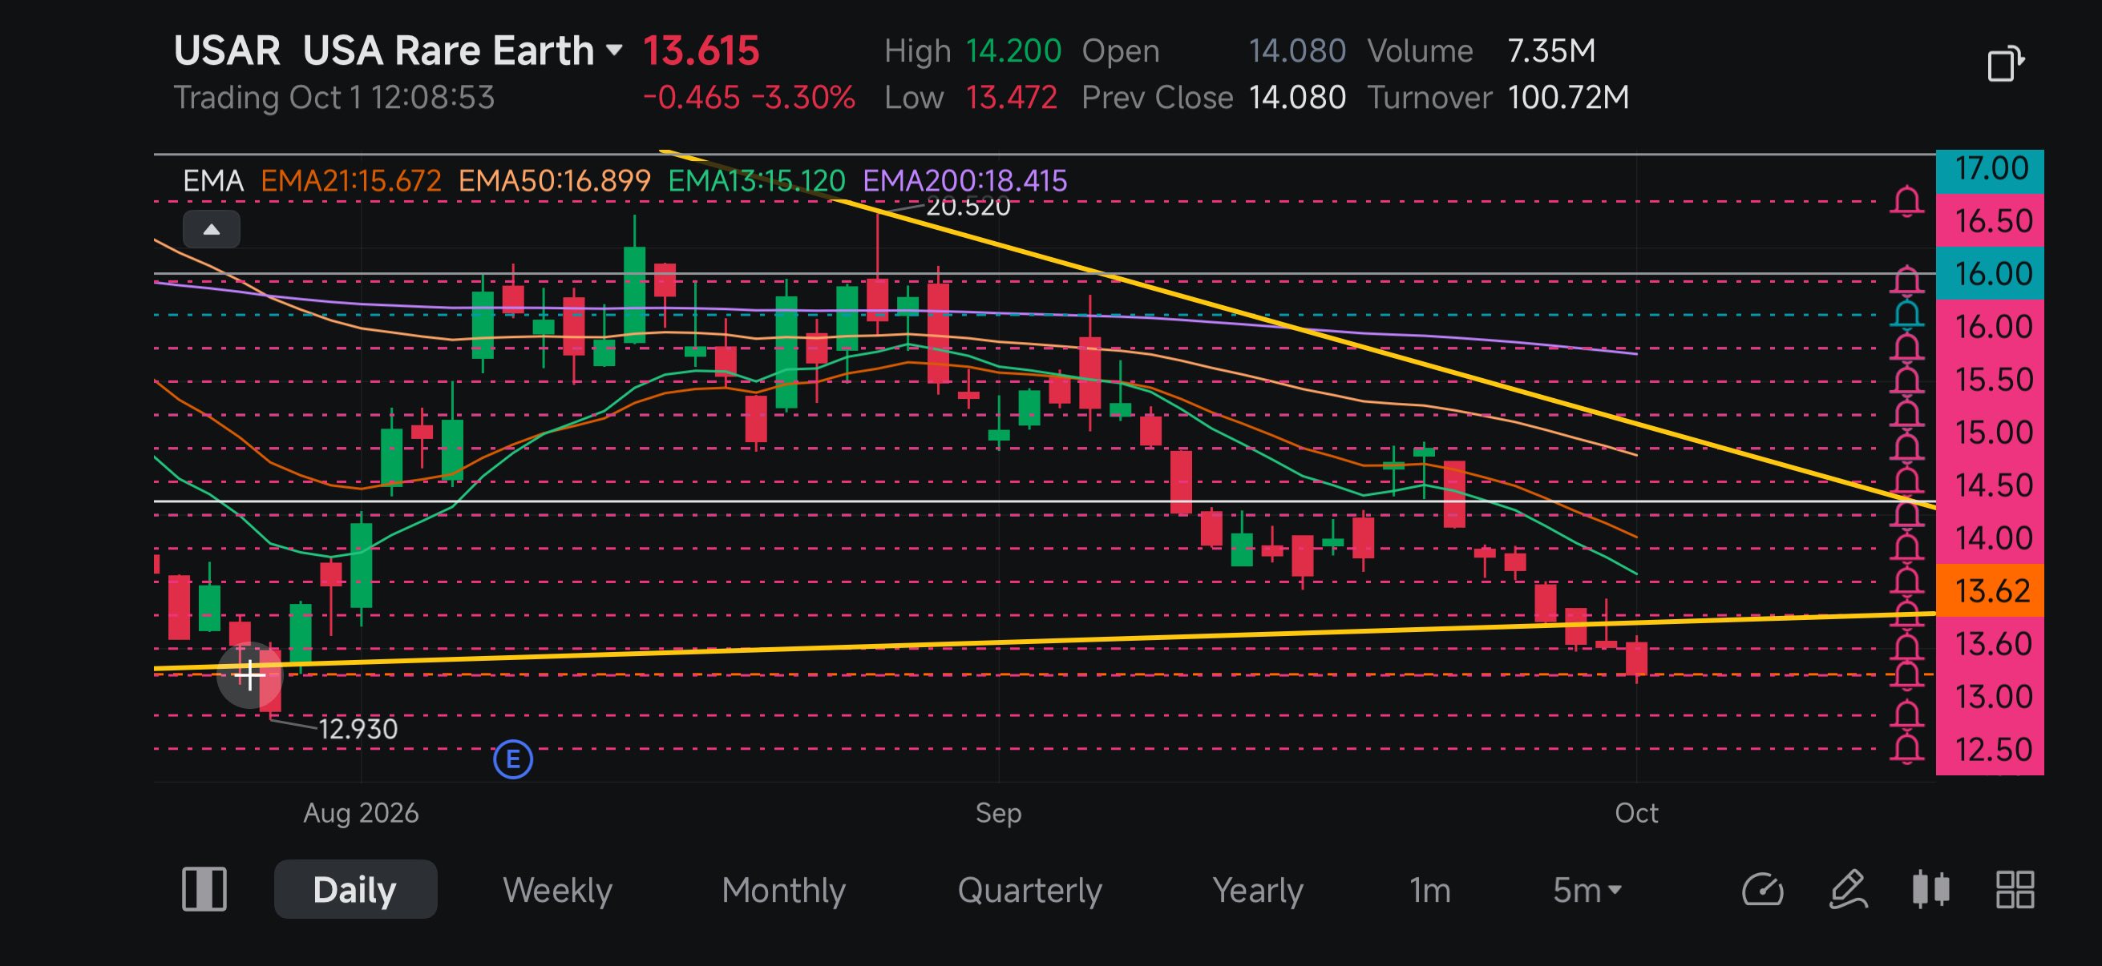Select the orange 13.62 current price label

1991,591
